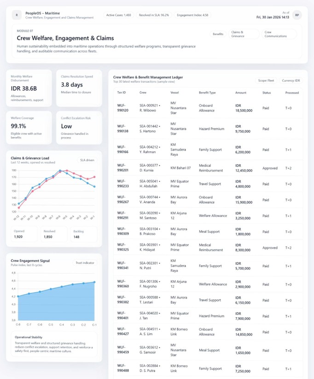The width and height of the screenshot is (314, 379).
Task: Click the C-1 point on engagement chart
Action: [x=94, y=282]
